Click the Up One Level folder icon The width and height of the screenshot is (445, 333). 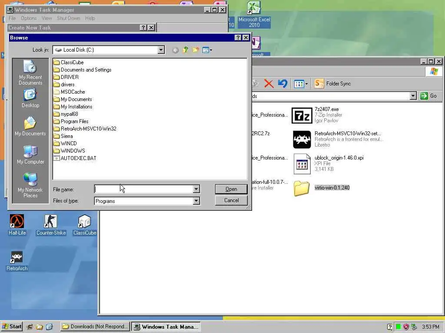point(185,50)
